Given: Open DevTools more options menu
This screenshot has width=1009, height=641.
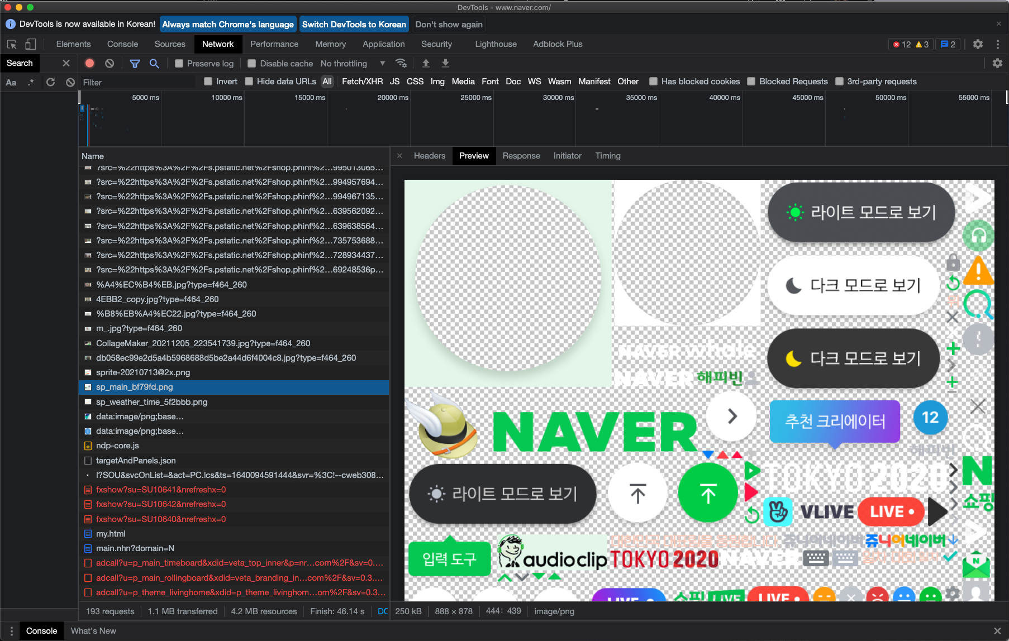Looking at the screenshot, I should click(x=998, y=44).
